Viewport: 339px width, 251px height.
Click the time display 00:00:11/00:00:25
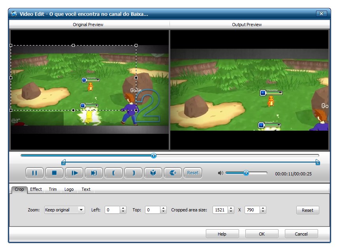pos(293,174)
